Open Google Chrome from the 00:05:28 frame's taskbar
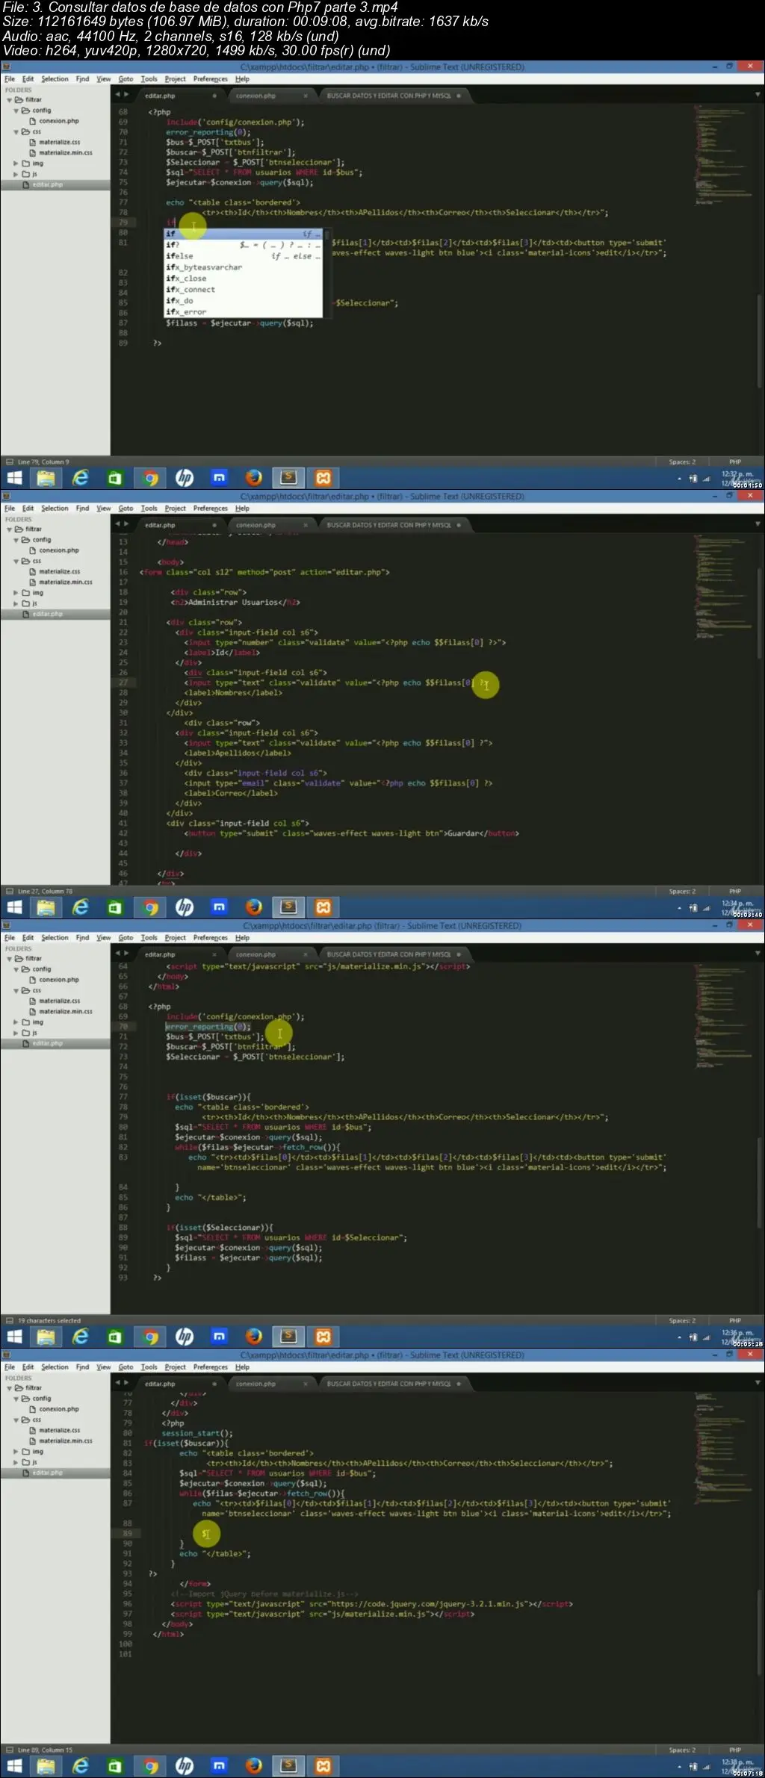 point(151,1337)
